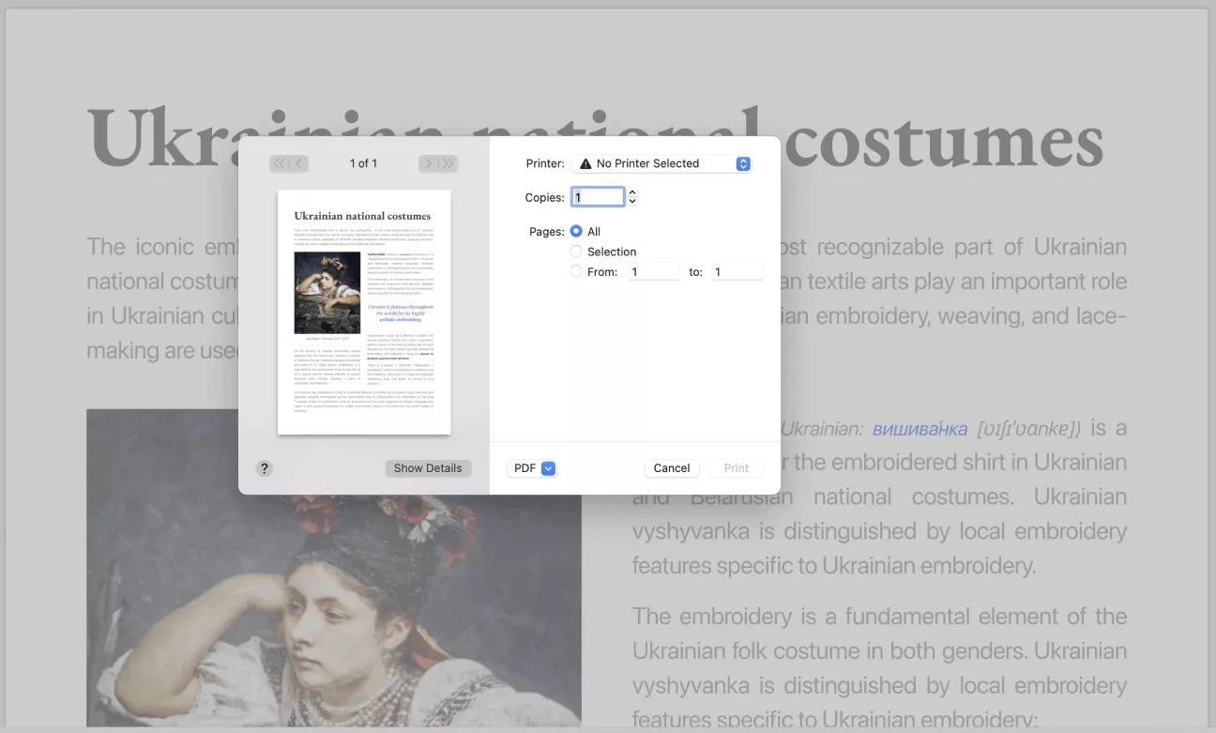Expand the PDF options dropdown
This screenshot has width=1216, height=733.
[532, 468]
